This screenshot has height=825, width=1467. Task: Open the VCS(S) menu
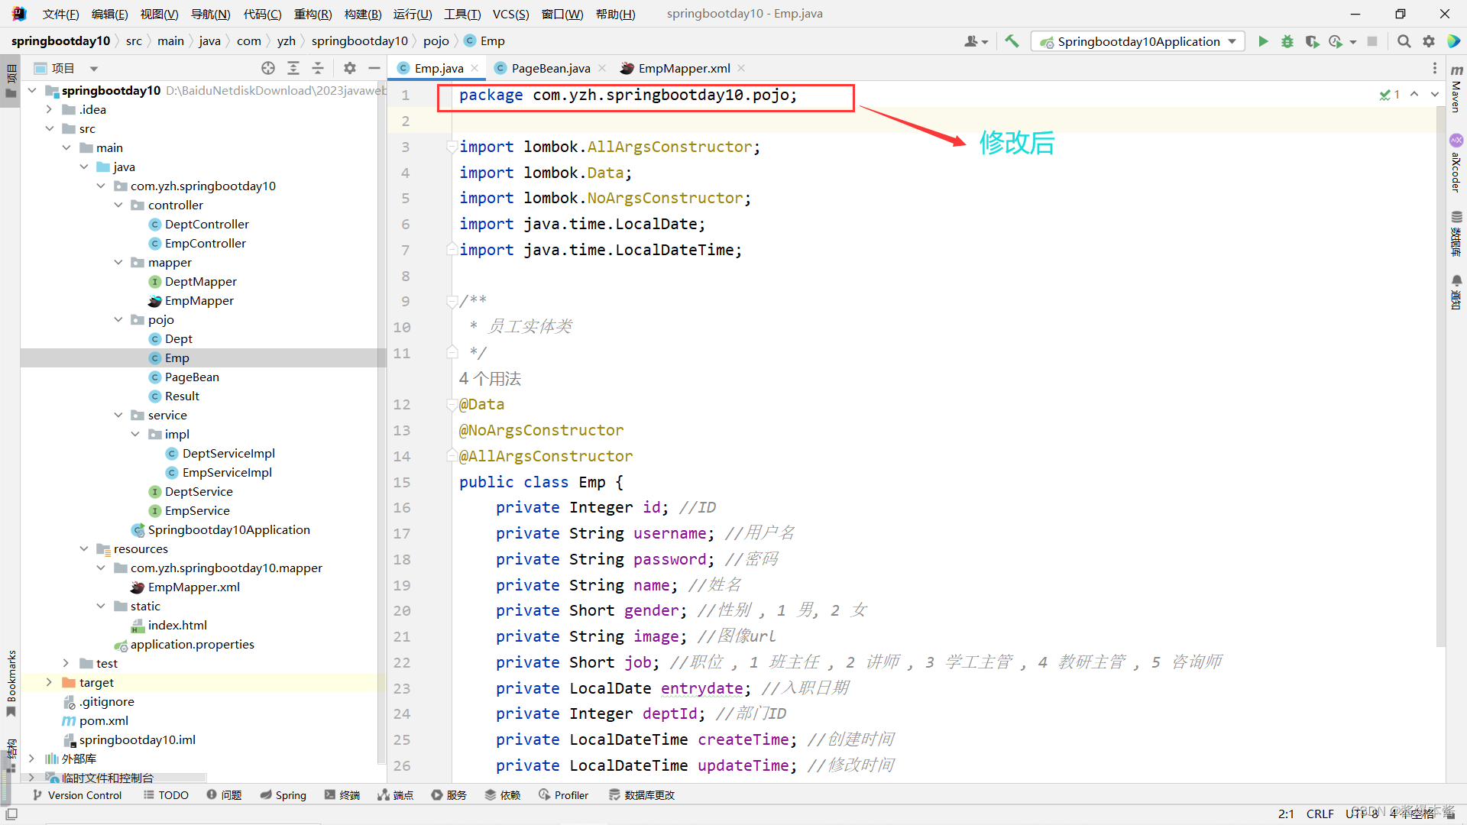tap(510, 14)
